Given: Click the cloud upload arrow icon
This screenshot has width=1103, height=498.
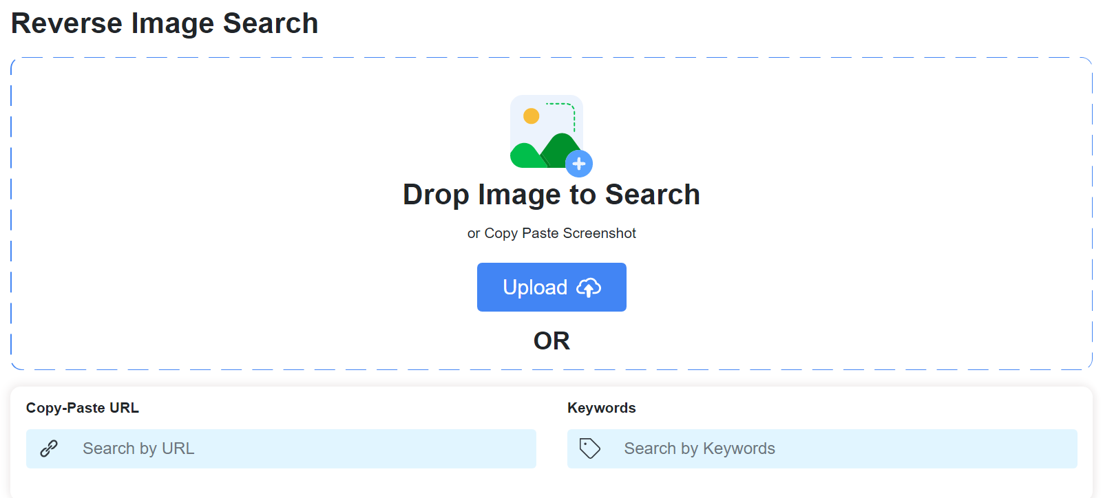Looking at the screenshot, I should [589, 288].
